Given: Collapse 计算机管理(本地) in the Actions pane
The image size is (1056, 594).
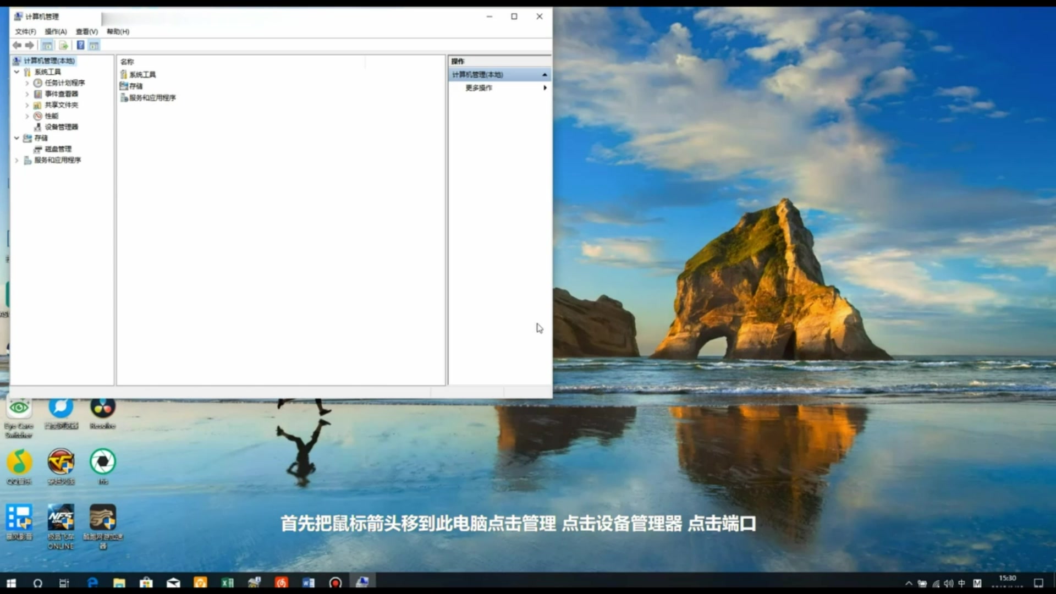Looking at the screenshot, I should tap(544, 74).
